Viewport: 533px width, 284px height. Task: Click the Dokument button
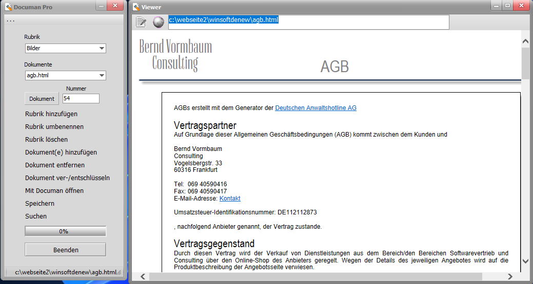[x=42, y=99]
